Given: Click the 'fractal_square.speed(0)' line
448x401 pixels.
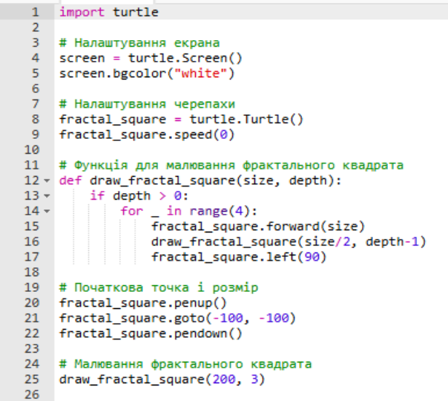Looking at the screenshot, I should [147, 134].
